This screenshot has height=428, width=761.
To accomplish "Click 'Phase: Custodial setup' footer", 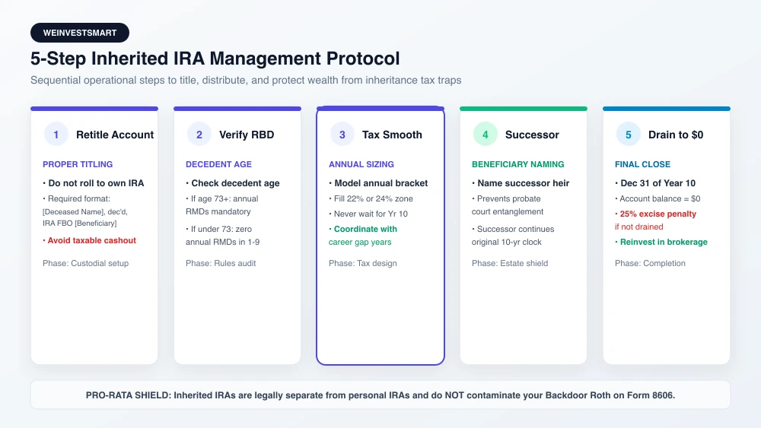I will (85, 263).
